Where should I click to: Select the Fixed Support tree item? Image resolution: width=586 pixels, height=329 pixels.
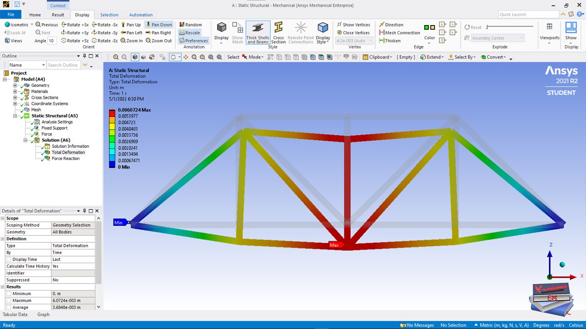coord(54,128)
